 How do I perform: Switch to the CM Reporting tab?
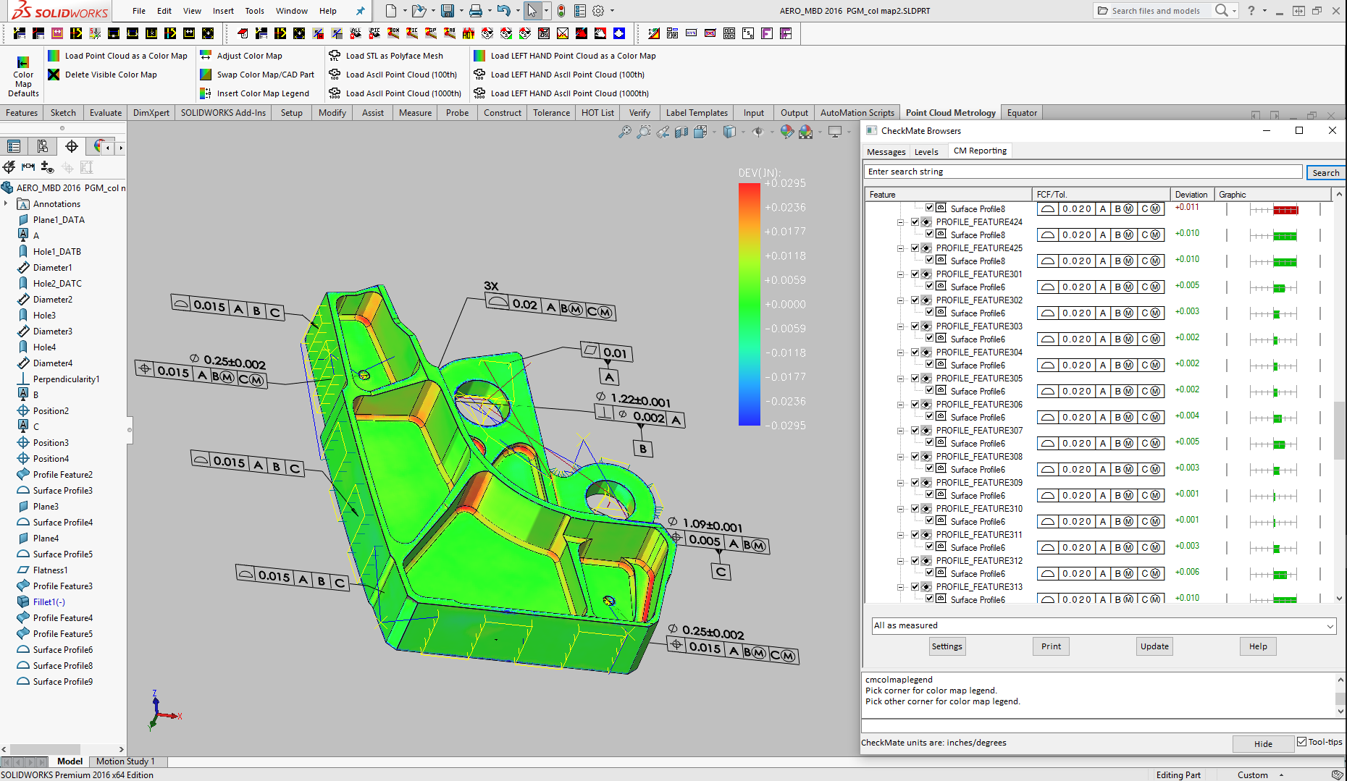(979, 151)
